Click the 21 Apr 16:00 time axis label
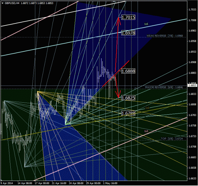 coord(59,183)
